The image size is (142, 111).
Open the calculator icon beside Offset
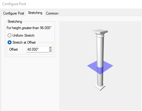click(51, 49)
